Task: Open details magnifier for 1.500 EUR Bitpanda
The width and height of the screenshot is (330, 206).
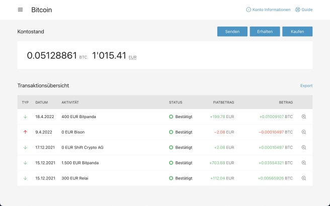Action: click(304, 163)
